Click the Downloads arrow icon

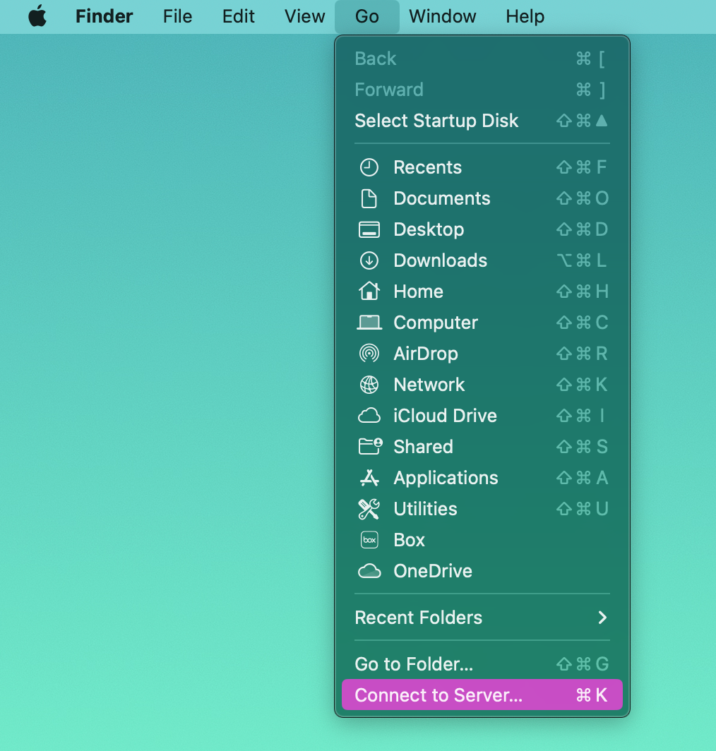pyautogui.click(x=369, y=260)
